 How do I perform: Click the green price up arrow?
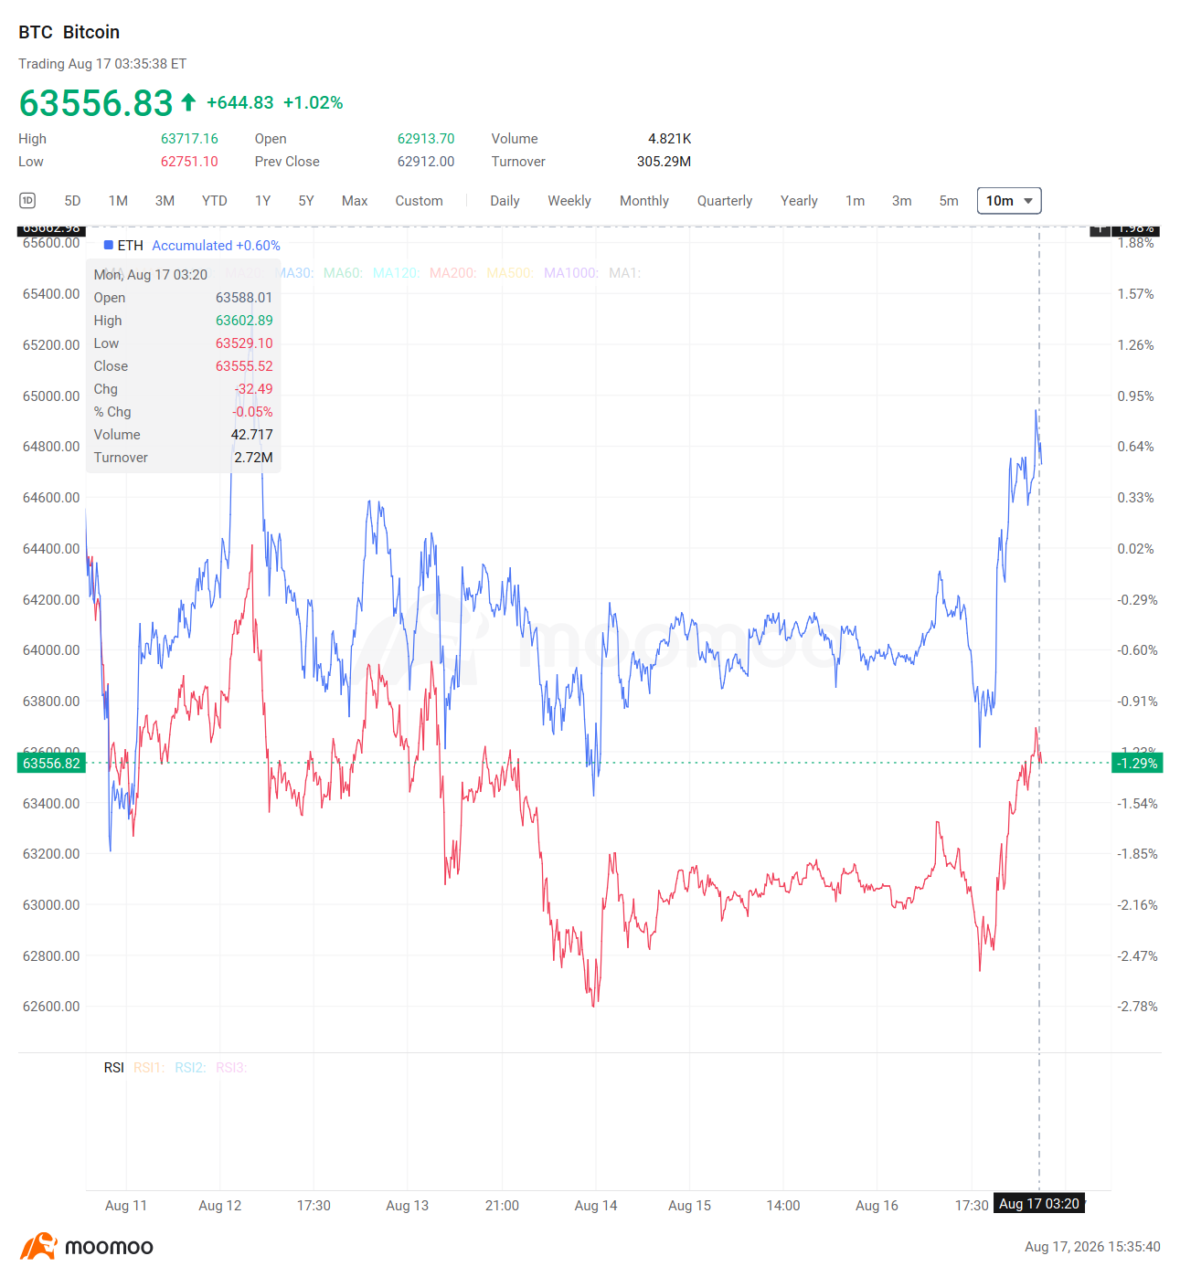point(188,102)
